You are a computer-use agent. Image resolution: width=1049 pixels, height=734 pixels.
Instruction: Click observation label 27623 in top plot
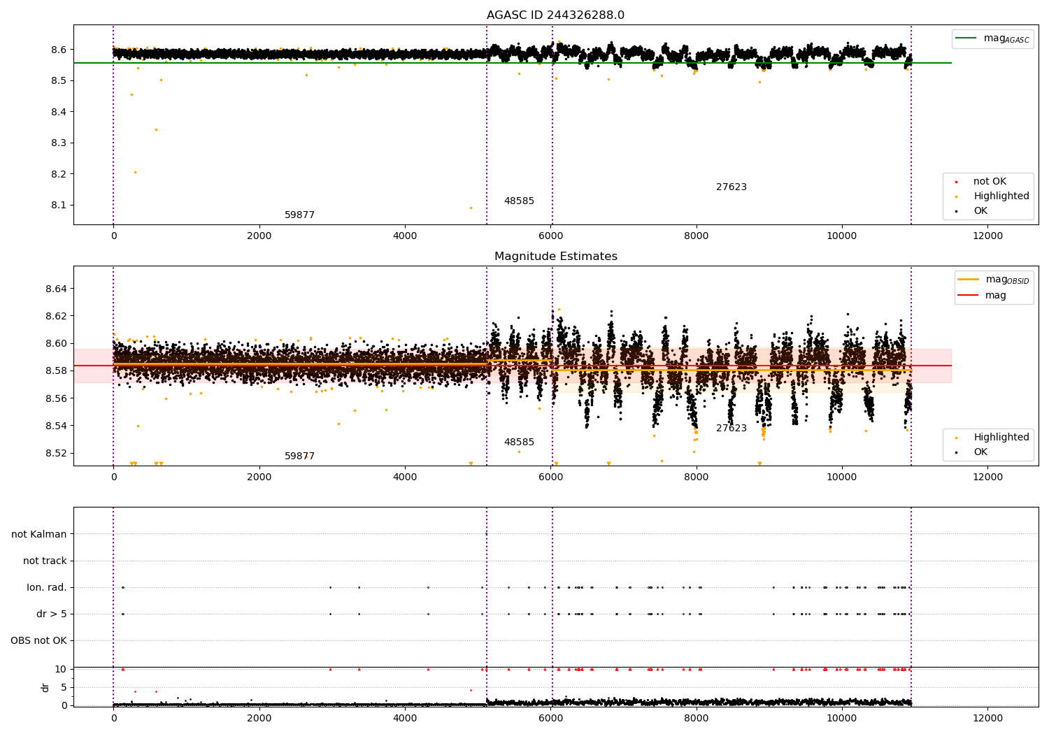point(732,187)
